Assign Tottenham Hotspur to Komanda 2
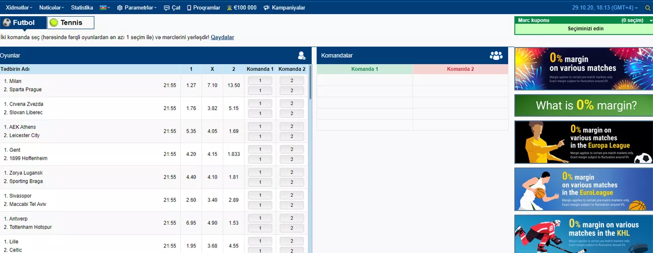Screen dimensions: 653x253 [x=292, y=228]
